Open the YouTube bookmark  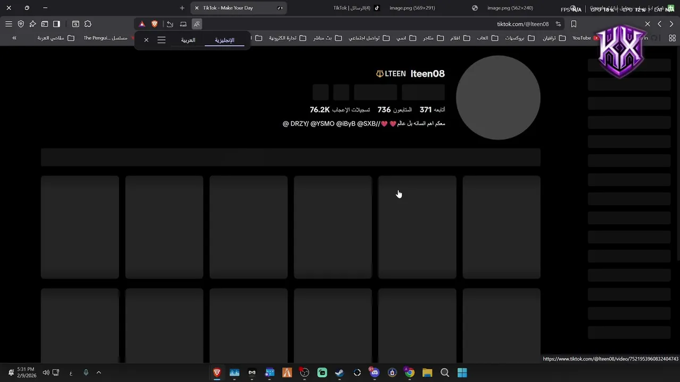[x=585, y=38]
